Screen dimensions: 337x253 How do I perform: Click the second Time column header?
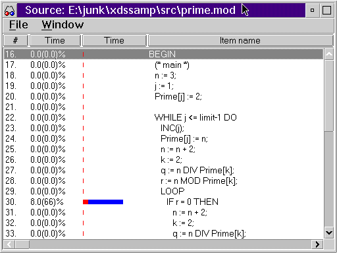point(115,40)
